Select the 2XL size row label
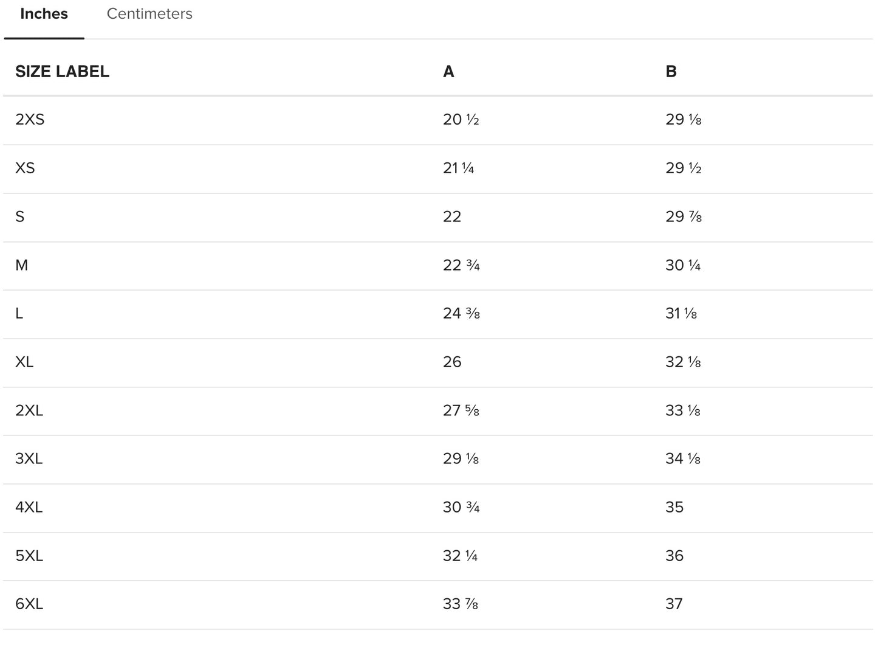The height and width of the screenshot is (653, 878). (x=29, y=411)
